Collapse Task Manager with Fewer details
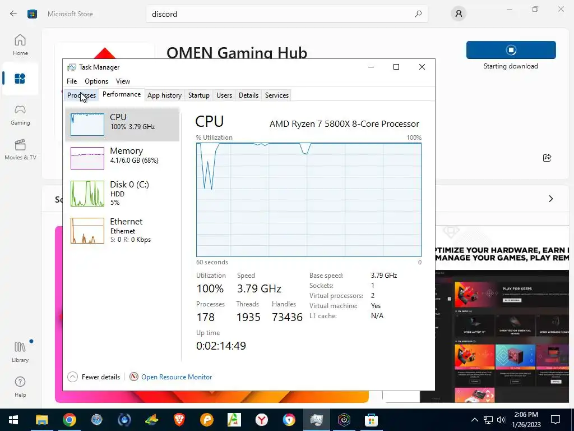The height and width of the screenshot is (431, 574). (94, 377)
